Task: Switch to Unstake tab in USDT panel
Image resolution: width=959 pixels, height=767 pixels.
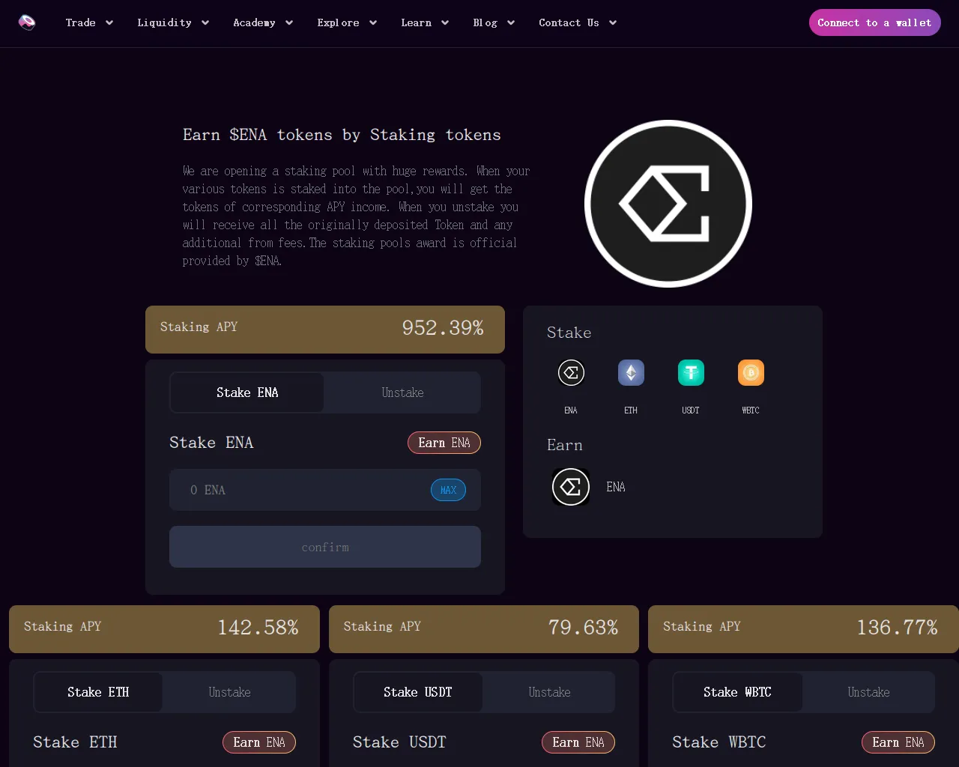Action: coord(549,692)
